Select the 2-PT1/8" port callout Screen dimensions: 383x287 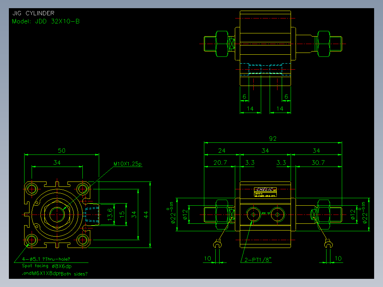[x=258, y=260]
